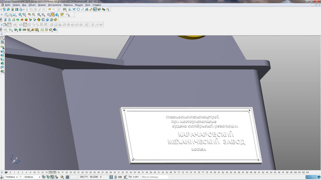The width and height of the screenshot is (321, 180).
Task: Click the solid block primitive in left sidebar
Action: [x=2, y=51]
